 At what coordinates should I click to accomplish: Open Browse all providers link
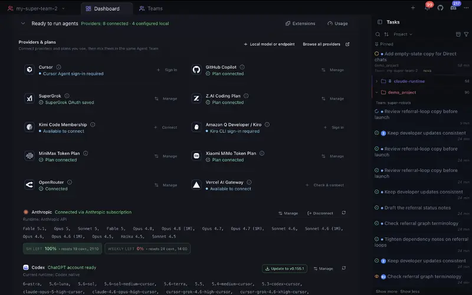326,44
